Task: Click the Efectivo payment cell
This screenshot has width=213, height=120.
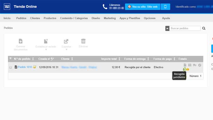Action: 158,67
